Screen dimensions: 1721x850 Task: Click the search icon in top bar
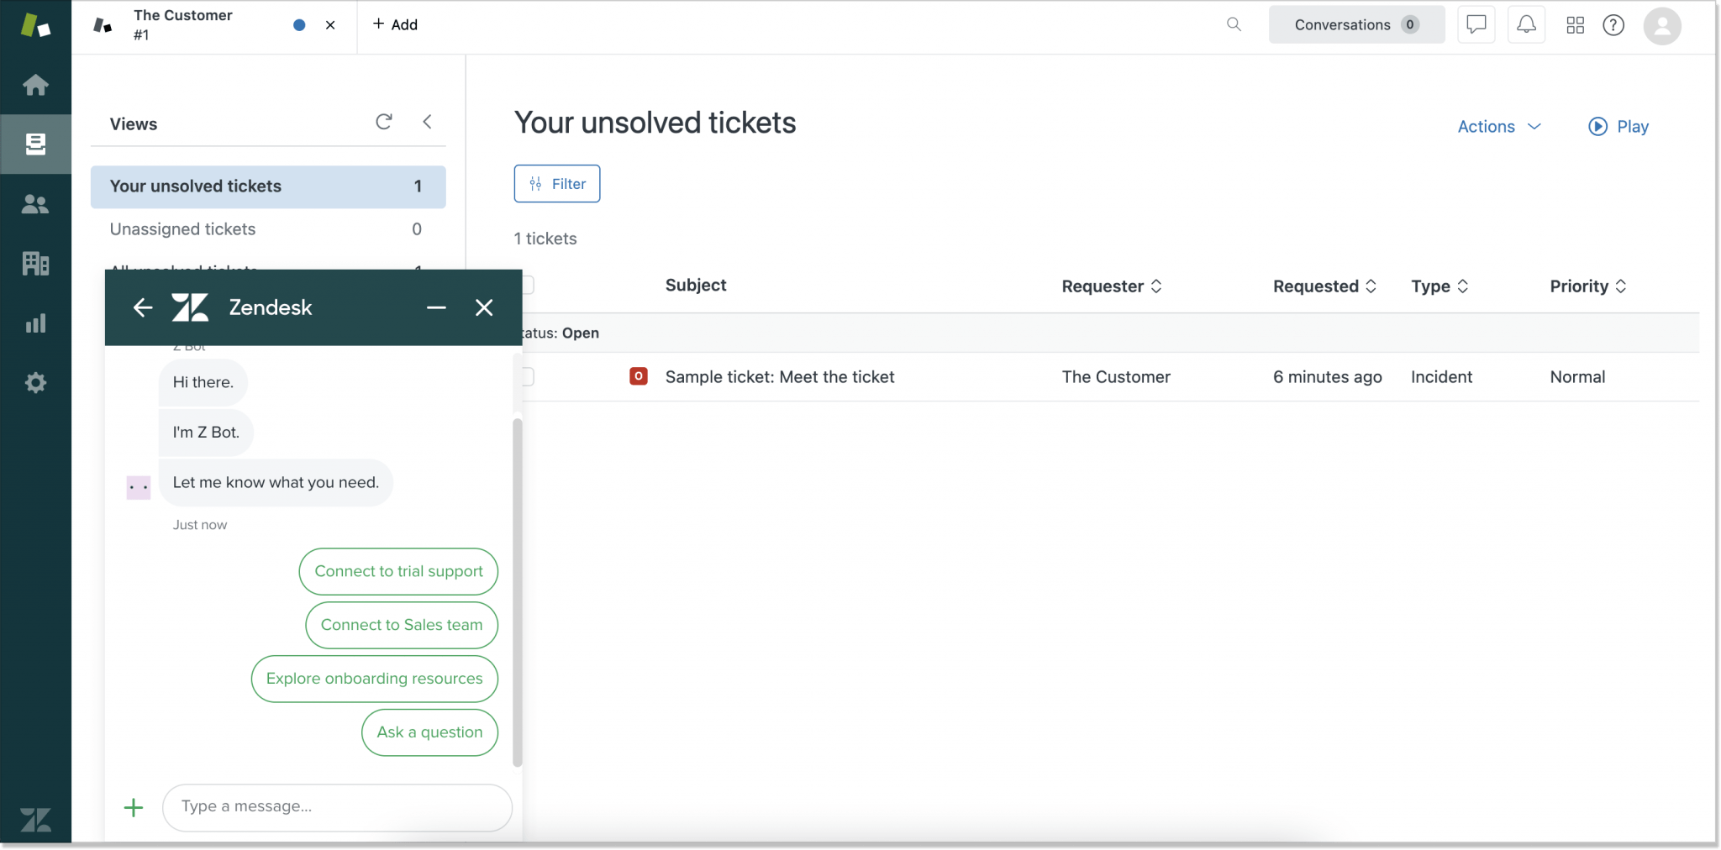point(1233,24)
